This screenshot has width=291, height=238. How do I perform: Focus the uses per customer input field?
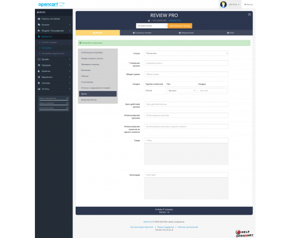pyautogui.click(x=186, y=126)
